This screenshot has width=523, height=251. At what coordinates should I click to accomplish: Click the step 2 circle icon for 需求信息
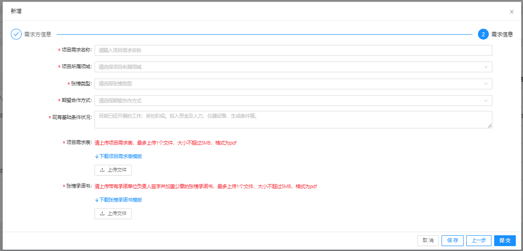[x=483, y=34]
